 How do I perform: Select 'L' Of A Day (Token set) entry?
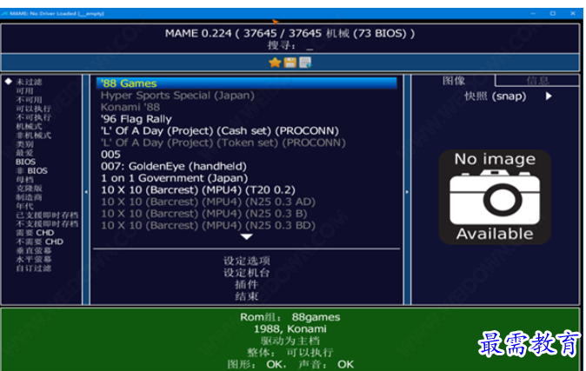223,142
